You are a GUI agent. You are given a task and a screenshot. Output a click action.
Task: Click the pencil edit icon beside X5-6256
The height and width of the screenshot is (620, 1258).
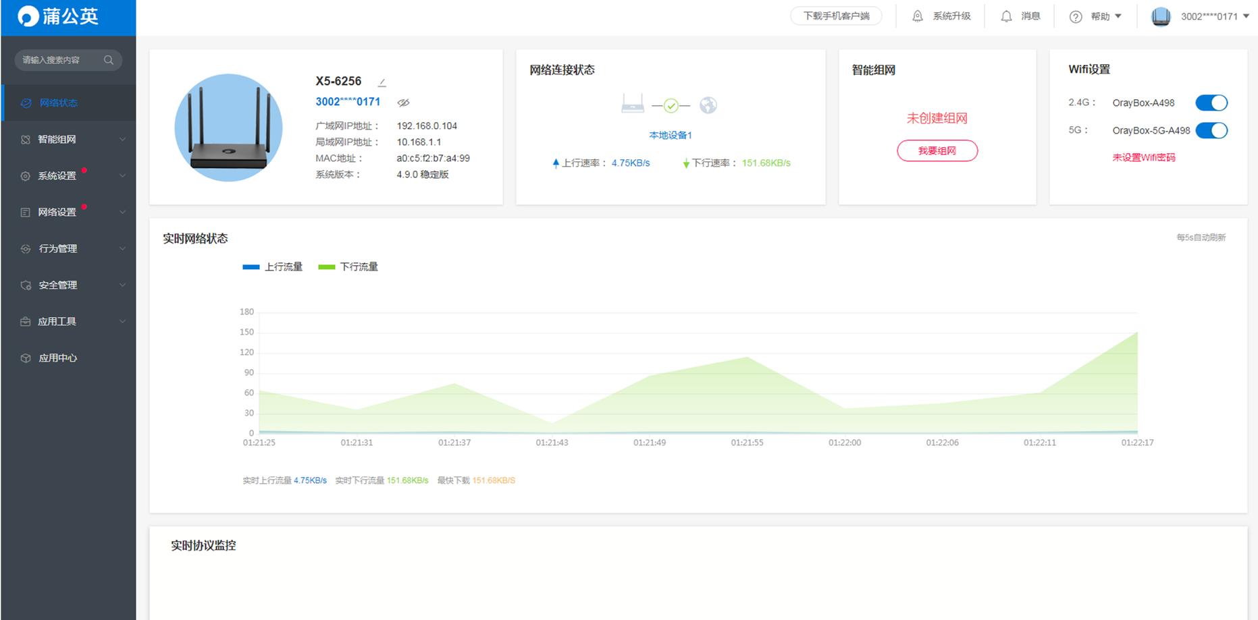(x=382, y=82)
